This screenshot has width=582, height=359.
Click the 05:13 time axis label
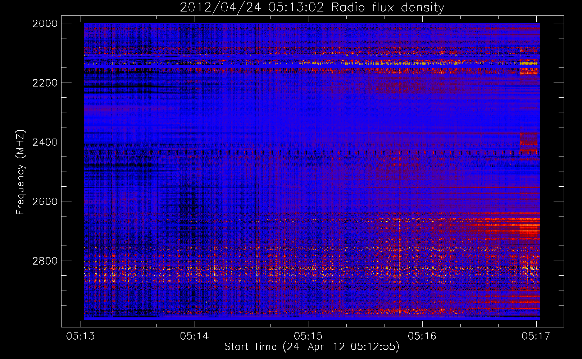81,336
